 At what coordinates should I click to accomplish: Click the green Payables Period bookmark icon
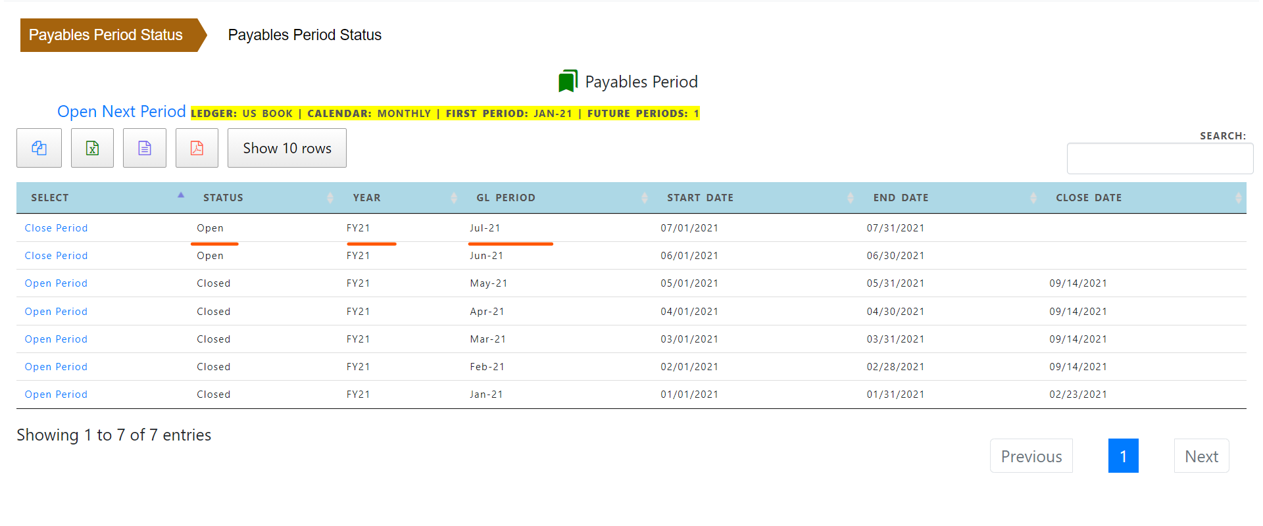[568, 81]
